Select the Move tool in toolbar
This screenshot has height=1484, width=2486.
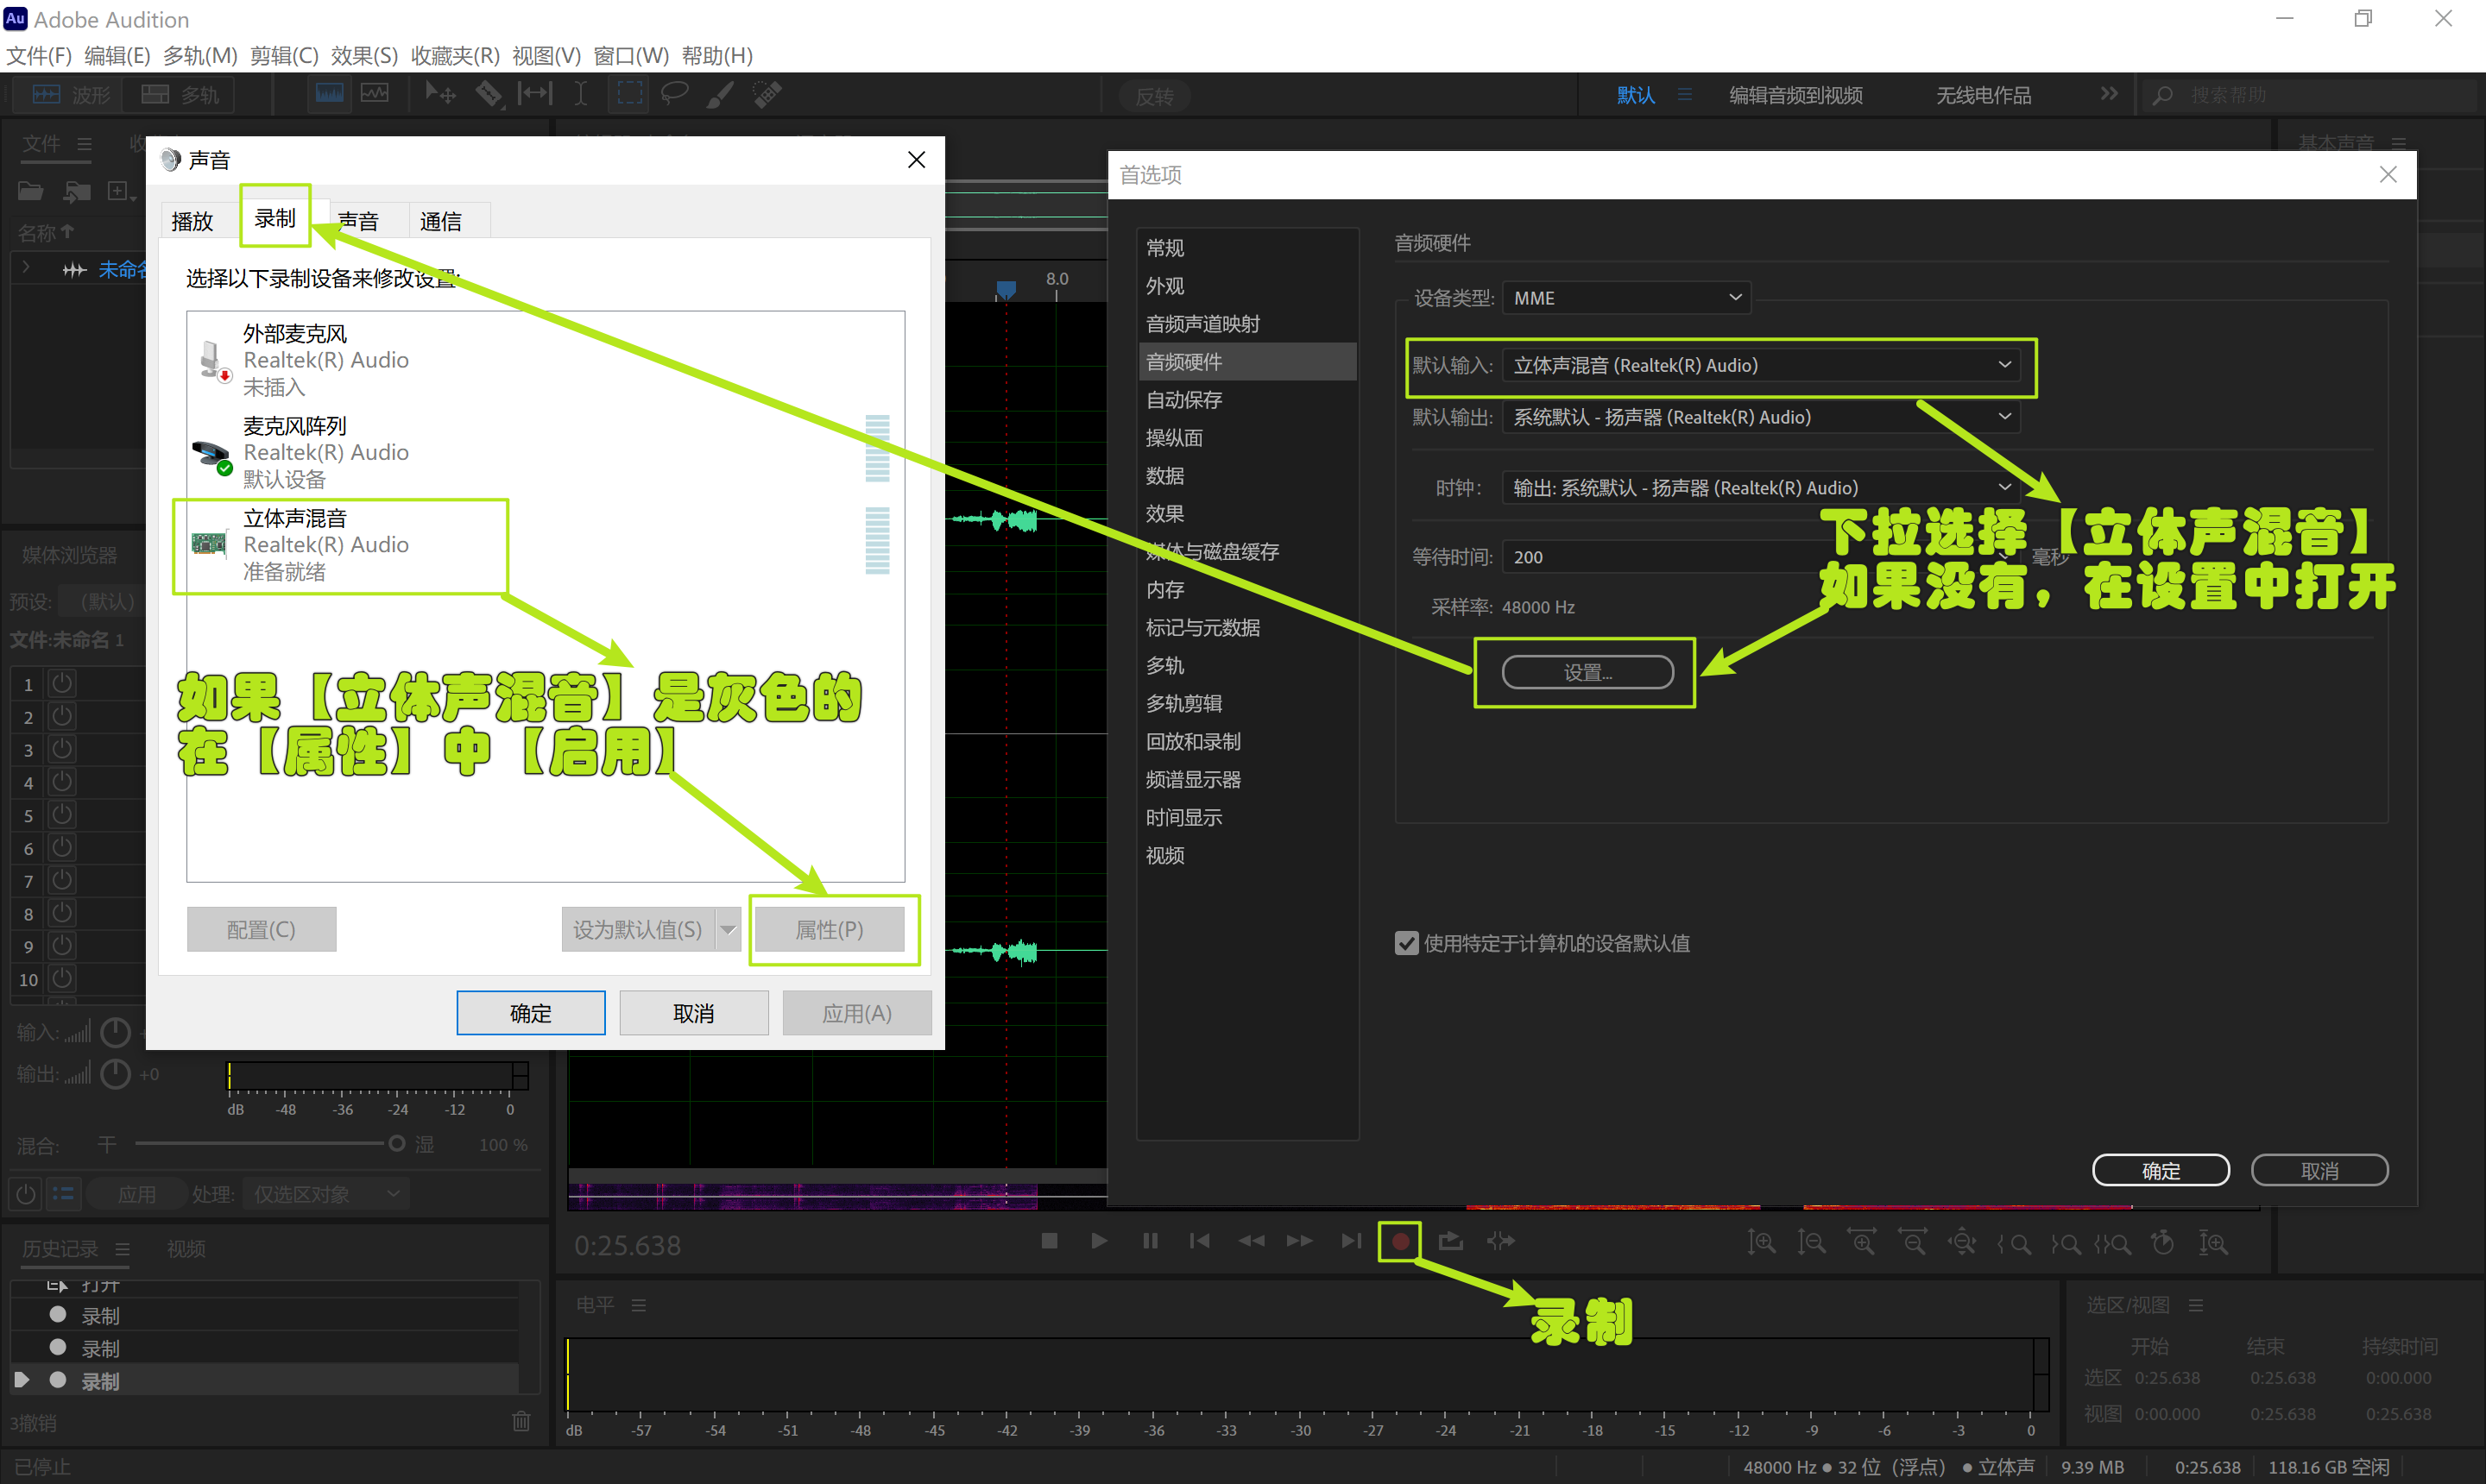click(x=440, y=94)
